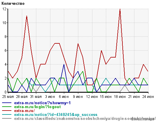Click the '31 мая' x-axis label
This screenshot has width=156, height=122.
pyautogui.click(x=36, y=97)
